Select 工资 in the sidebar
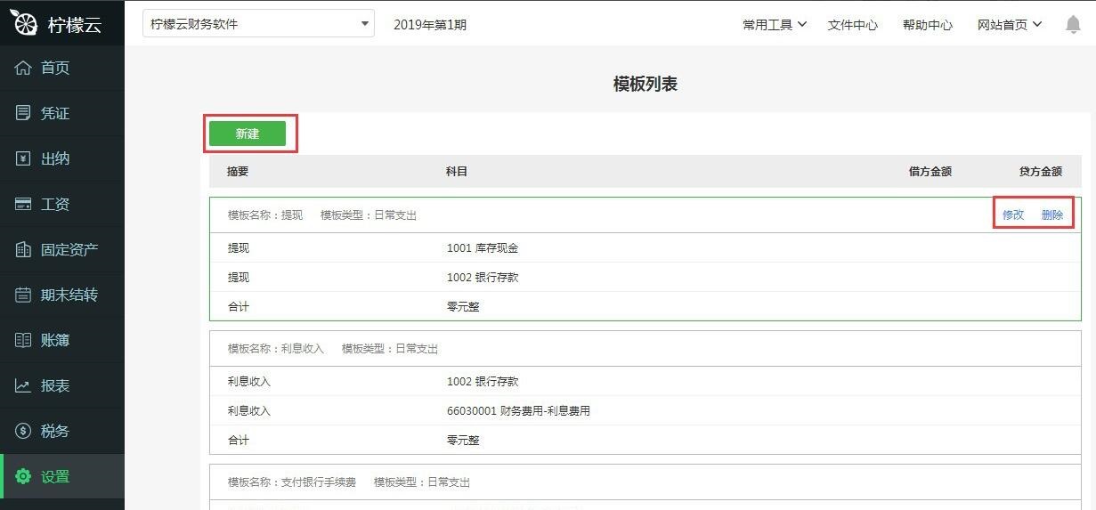Image resolution: width=1096 pixels, height=510 pixels. click(62, 204)
